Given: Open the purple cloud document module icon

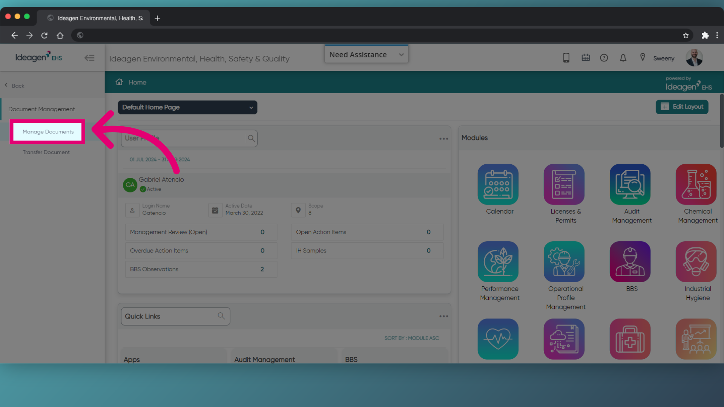Looking at the screenshot, I should (564, 339).
